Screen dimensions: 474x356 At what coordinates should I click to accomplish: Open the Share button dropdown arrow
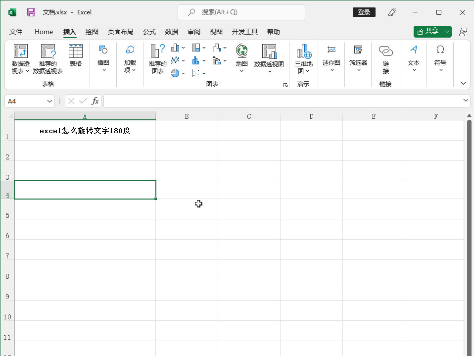[x=446, y=32]
